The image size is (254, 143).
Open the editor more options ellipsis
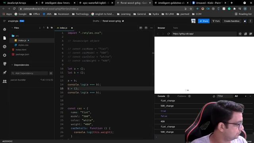151,28
